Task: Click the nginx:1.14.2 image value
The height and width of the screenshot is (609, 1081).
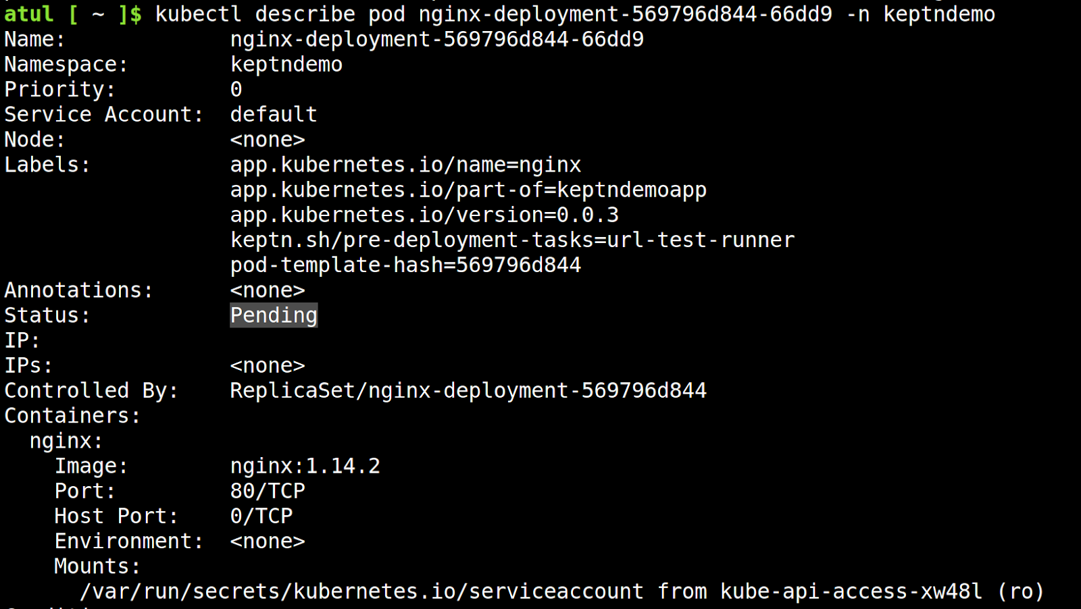Action: 305,466
